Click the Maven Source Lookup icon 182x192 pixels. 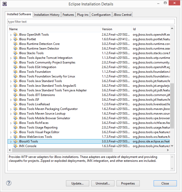(15, 114)
